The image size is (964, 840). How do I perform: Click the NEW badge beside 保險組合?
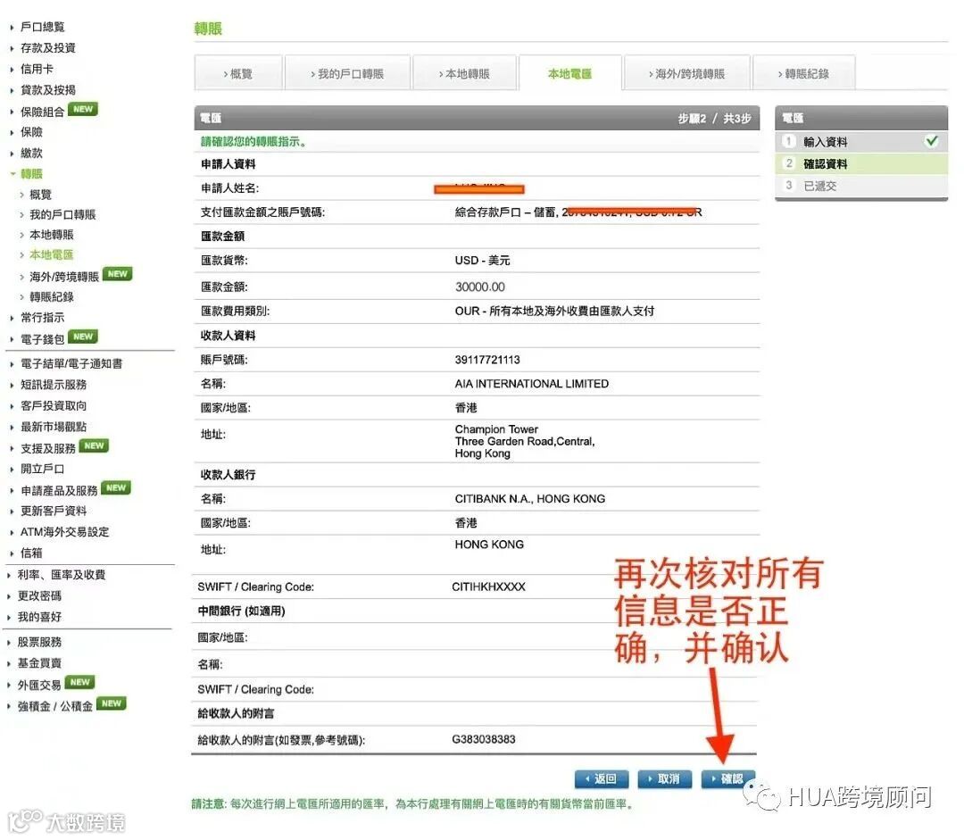tap(83, 110)
